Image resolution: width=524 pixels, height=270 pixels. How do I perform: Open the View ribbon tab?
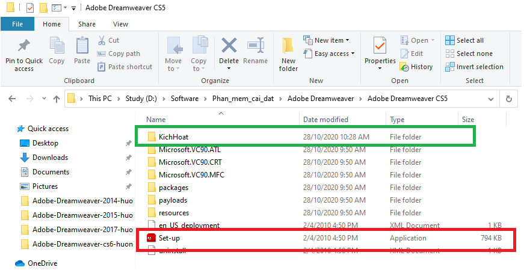coord(120,24)
